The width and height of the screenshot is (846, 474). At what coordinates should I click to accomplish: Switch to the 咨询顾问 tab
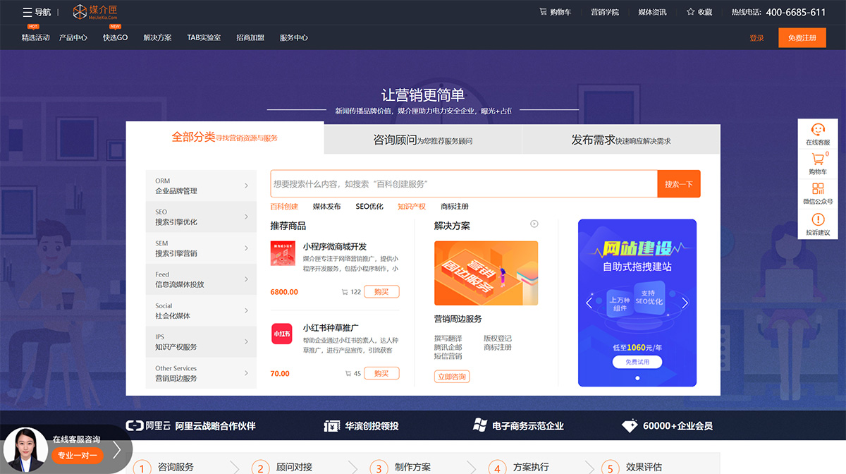pyautogui.click(x=422, y=140)
